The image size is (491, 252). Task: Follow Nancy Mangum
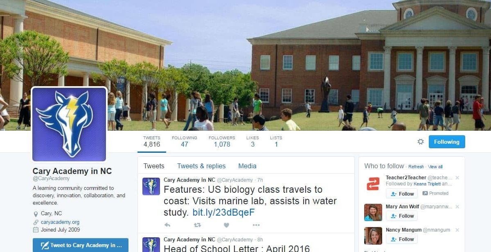pyautogui.click(x=402, y=239)
